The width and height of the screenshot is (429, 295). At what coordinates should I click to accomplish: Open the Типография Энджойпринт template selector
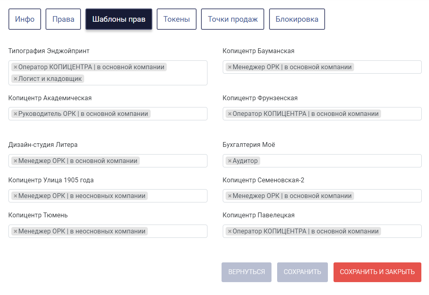click(108, 73)
